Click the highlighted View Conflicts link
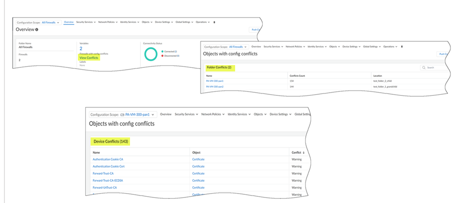This screenshot has width=453, height=203. [x=89, y=58]
